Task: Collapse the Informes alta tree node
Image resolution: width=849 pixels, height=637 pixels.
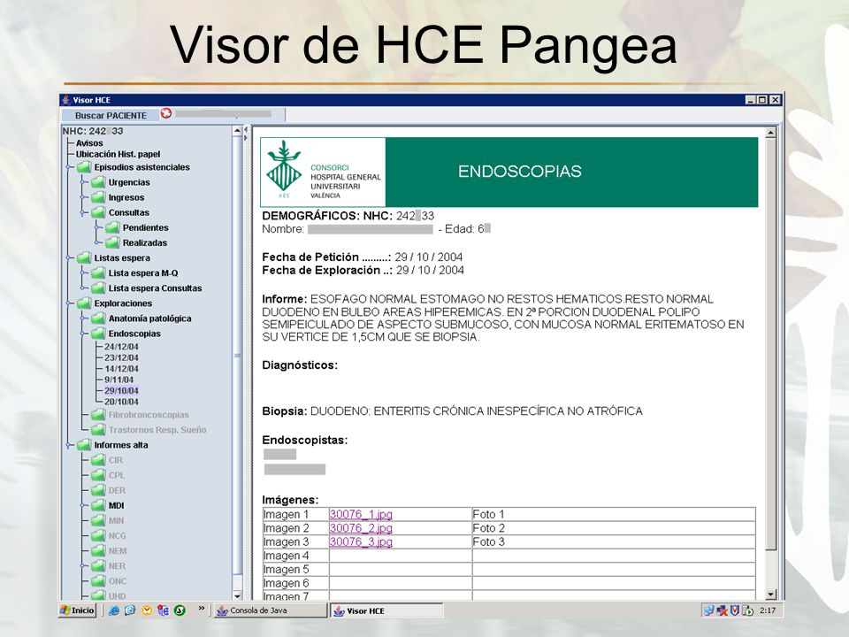Action: [69, 445]
